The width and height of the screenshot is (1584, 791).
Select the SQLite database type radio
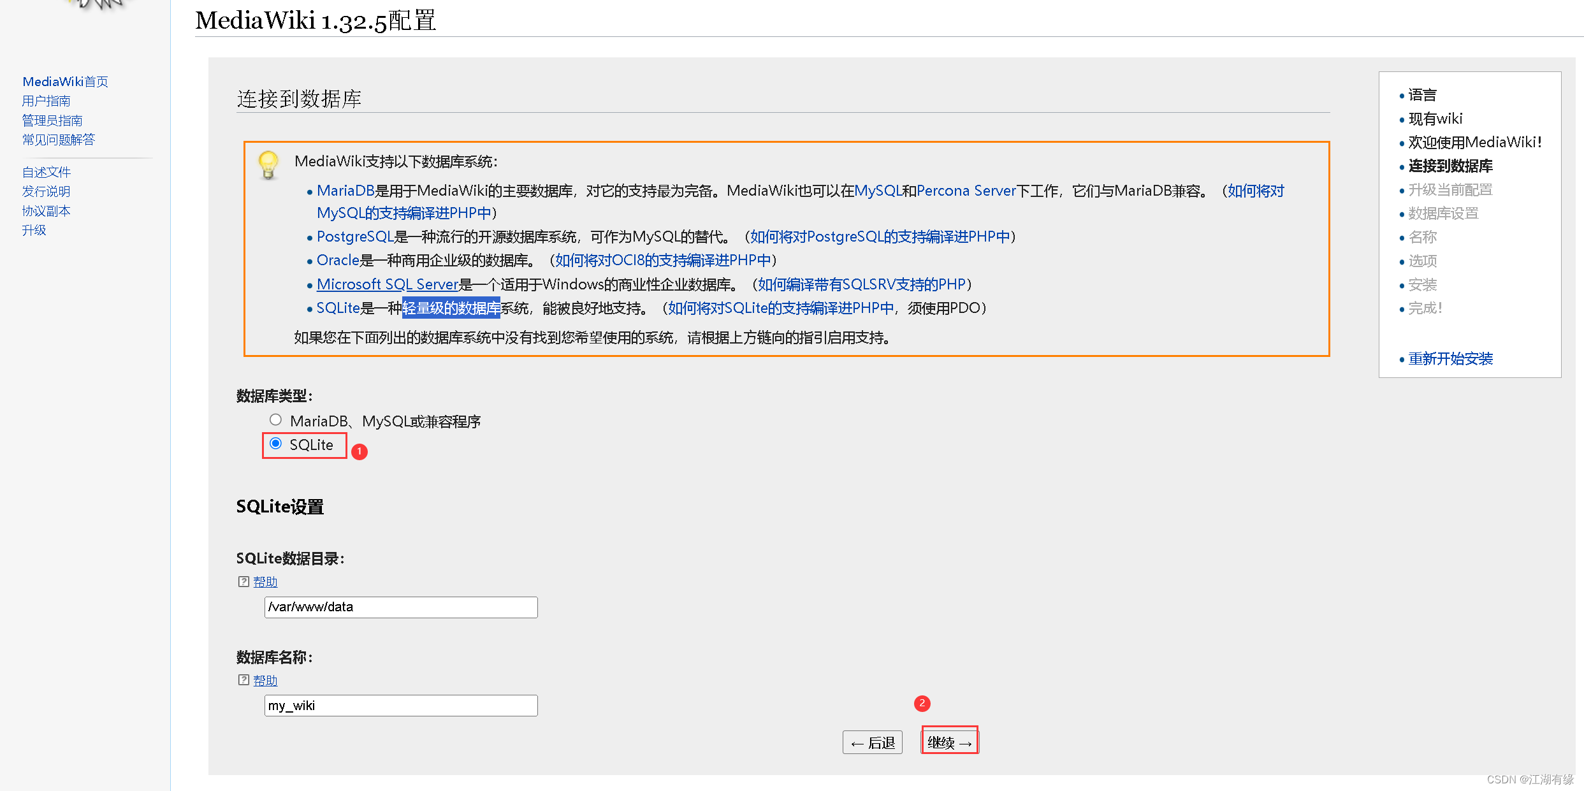pyautogui.click(x=275, y=444)
